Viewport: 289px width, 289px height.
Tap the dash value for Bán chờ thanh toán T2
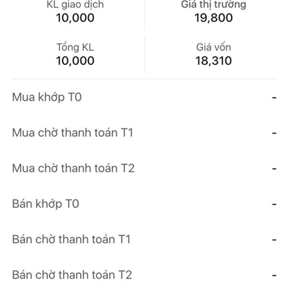(274, 276)
